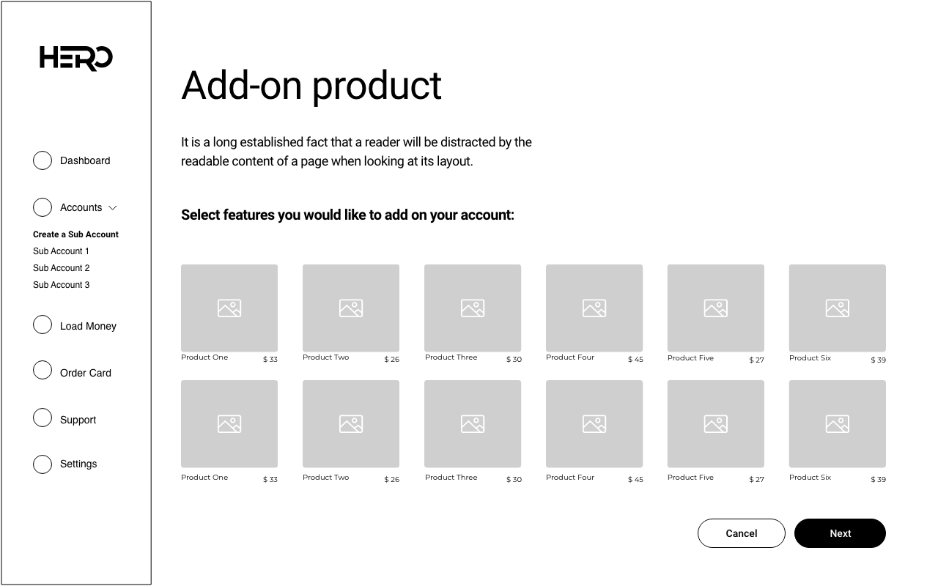Image resolution: width=938 pixels, height=586 pixels.
Task: Select Product Two image in second row
Action: (x=351, y=423)
